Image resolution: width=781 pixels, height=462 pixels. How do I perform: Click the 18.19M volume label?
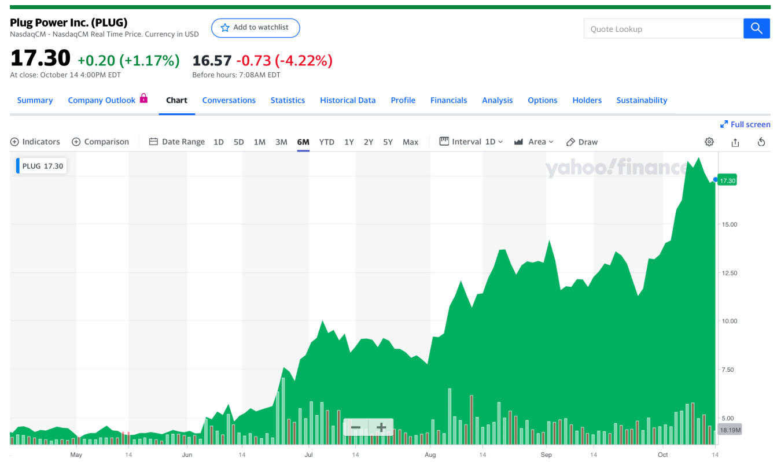pyautogui.click(x=730, y=430)
